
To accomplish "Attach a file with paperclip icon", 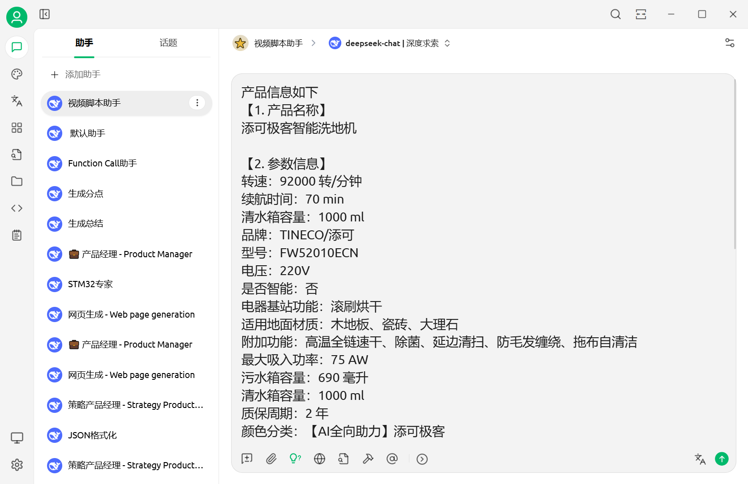I will [x=271, y=459].
